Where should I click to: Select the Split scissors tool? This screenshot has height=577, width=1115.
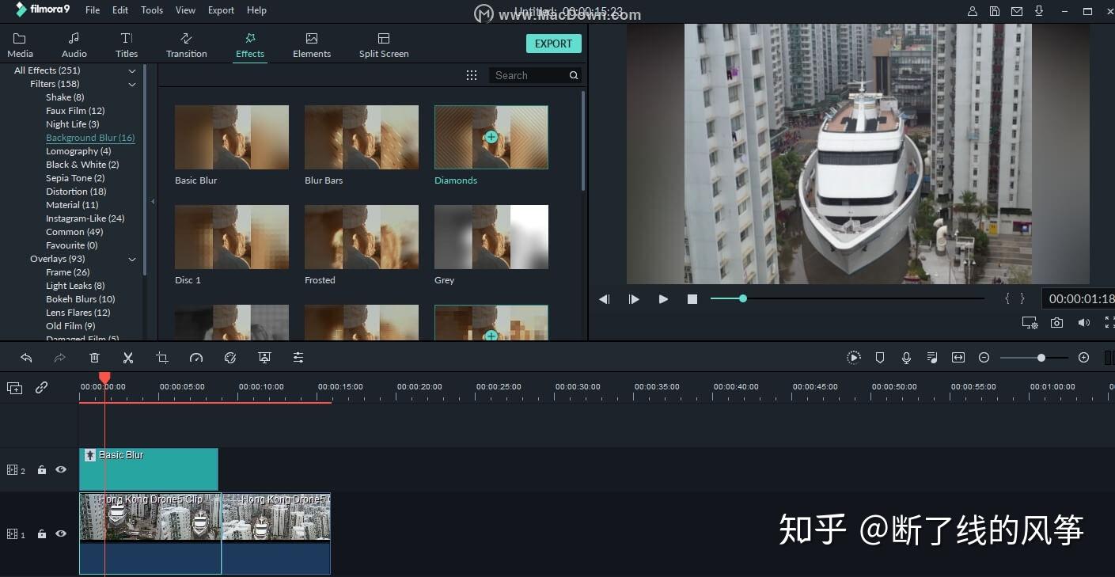128,358
